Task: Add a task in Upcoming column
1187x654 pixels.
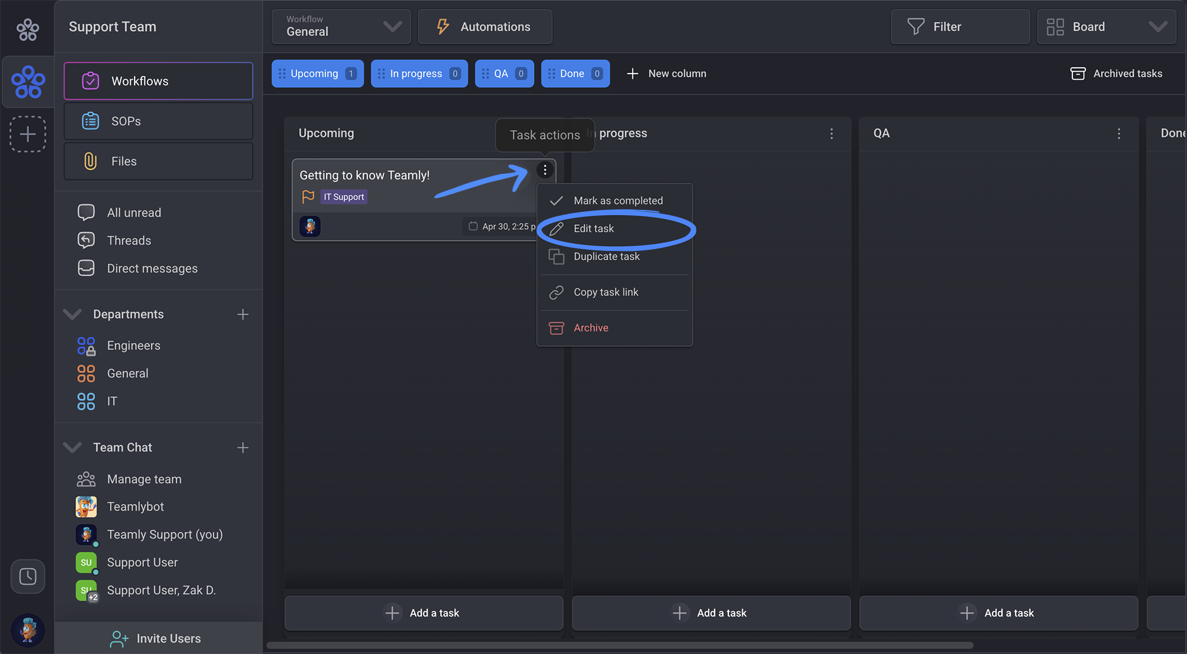Action: pyautogui.click(x=424, y=613)
